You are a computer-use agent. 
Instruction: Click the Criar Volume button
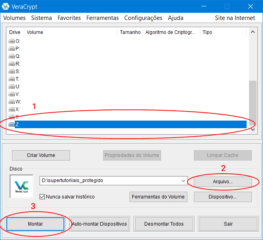click(41, 155)
